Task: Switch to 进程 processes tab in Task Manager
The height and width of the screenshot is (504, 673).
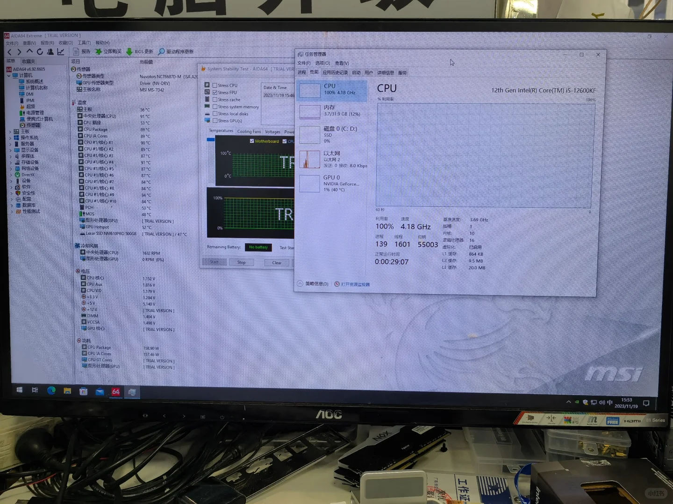Action: [302, 72]
